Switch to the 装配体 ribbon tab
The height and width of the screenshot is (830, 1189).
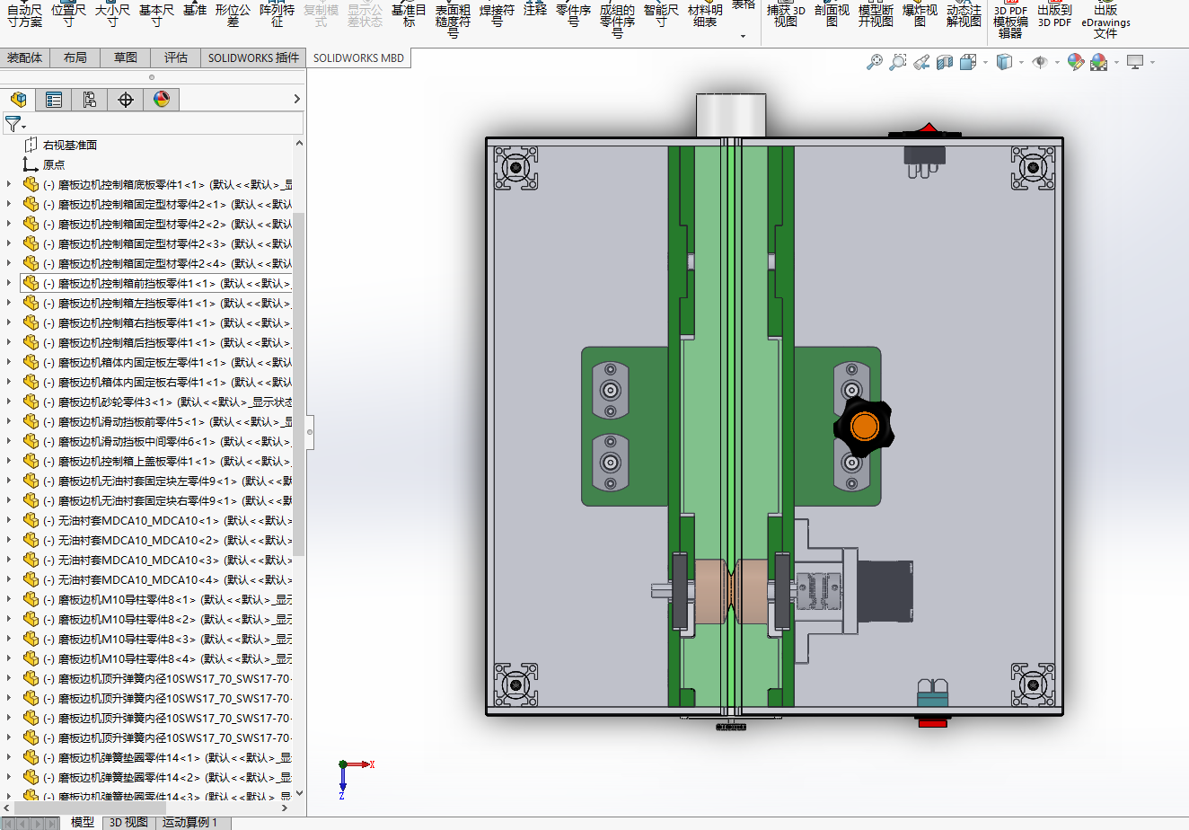point(25,57)
